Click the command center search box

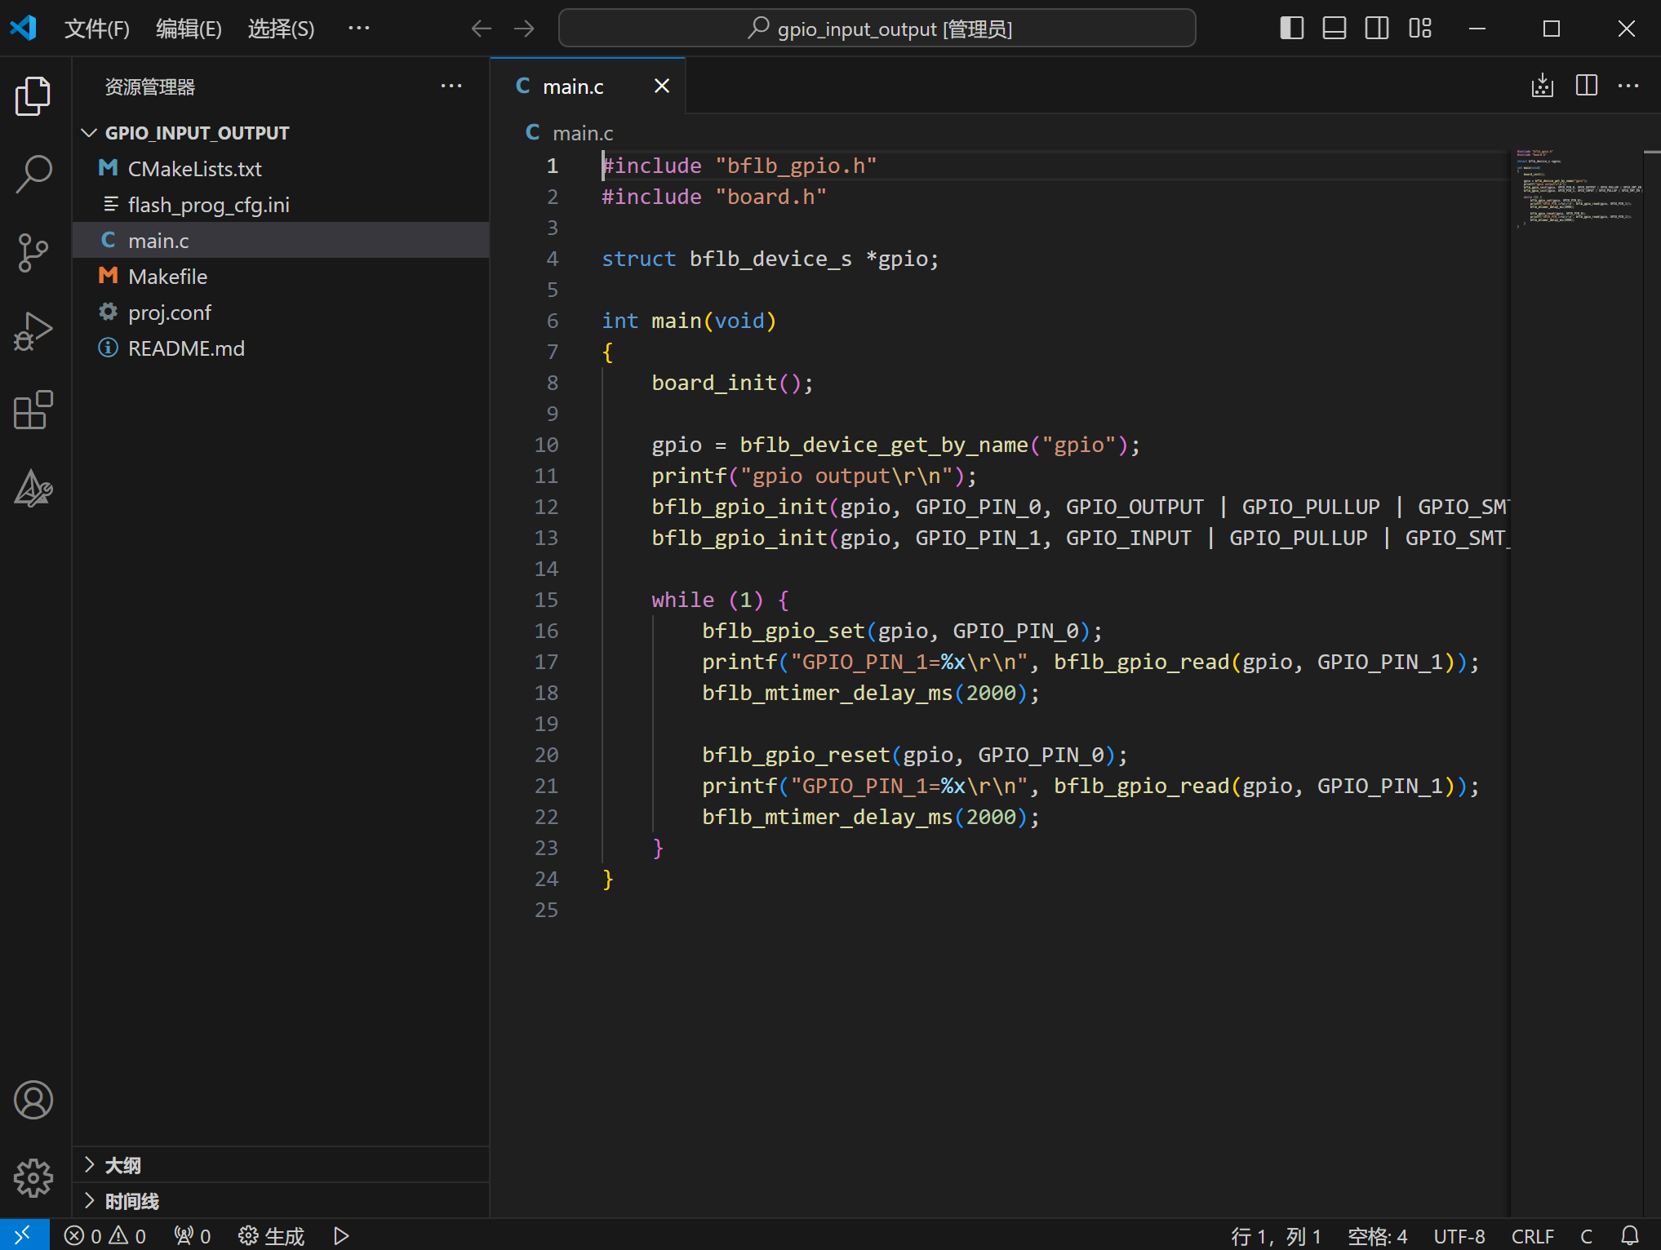[x=877, y=29]
